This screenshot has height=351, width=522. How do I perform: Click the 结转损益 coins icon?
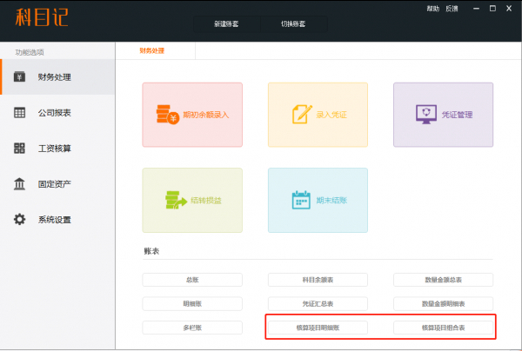(x=174, y=201)
